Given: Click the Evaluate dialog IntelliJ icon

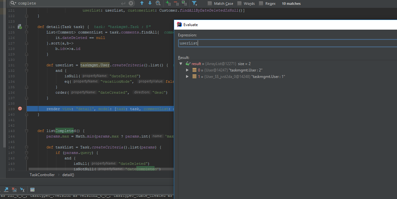Looking at the screenshot, I should (x=179, y=24).
